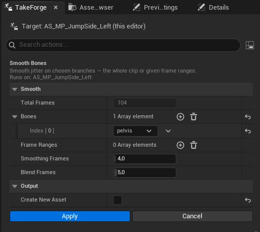Collapse the Output section
Viewport: 260px width, 232px height.
point(15,186)
